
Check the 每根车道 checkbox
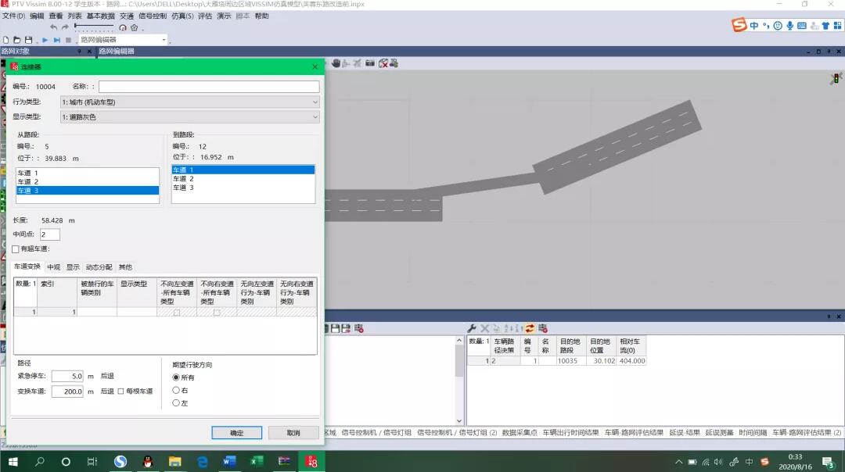coord(120,392)
